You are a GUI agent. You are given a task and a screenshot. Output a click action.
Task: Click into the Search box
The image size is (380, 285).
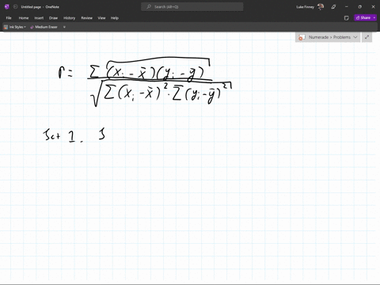(x=192, y=7)
